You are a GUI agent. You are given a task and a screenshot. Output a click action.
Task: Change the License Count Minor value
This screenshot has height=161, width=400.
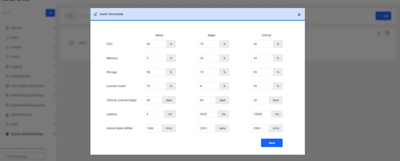point(155,86)
